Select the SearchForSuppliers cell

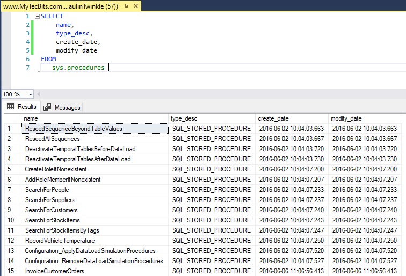coord(95,200)
